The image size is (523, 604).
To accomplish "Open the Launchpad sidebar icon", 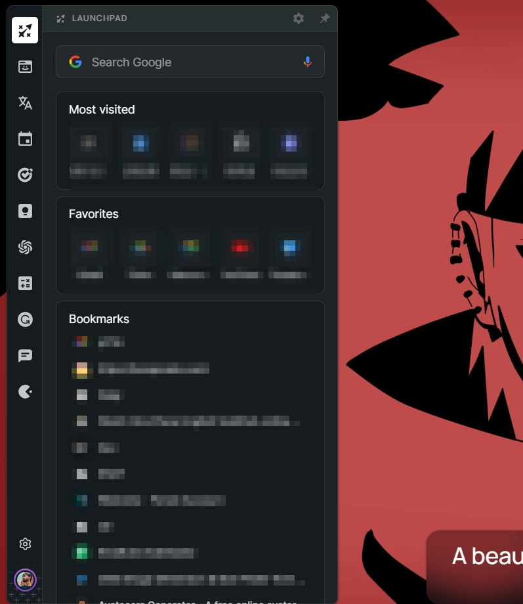I will (x=25, y=30).
